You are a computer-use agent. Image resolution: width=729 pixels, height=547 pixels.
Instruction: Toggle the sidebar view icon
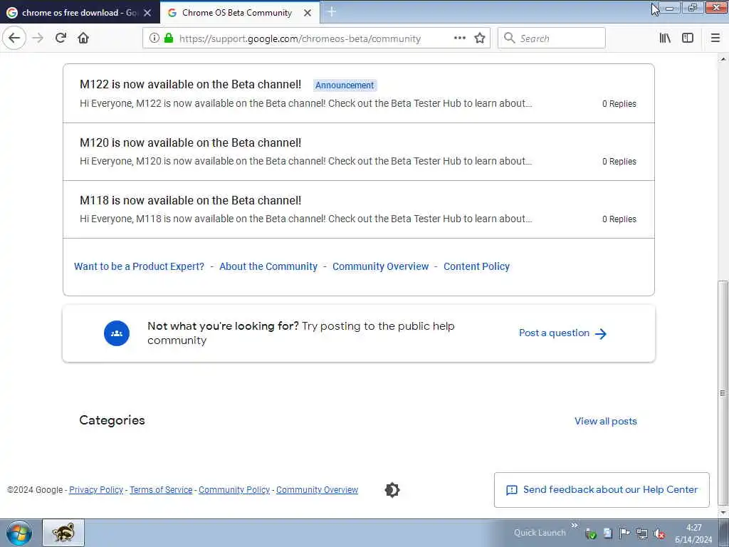pos(688,38)
